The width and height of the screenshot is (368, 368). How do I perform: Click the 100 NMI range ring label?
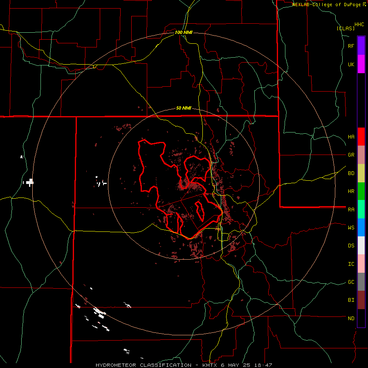[x=184, y=32]
